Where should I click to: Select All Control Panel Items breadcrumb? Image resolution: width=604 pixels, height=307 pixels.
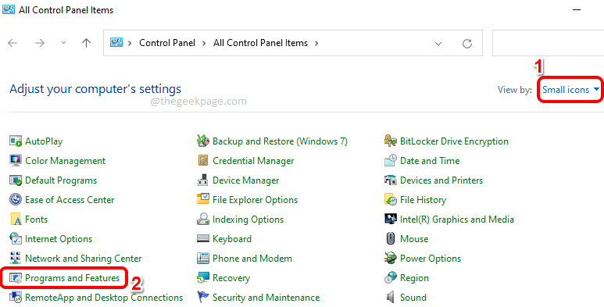260,43
